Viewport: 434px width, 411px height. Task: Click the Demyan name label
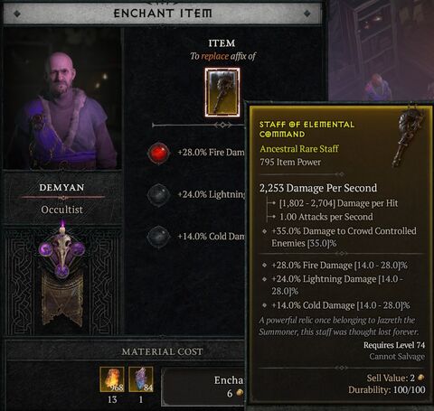click(61, 188)
